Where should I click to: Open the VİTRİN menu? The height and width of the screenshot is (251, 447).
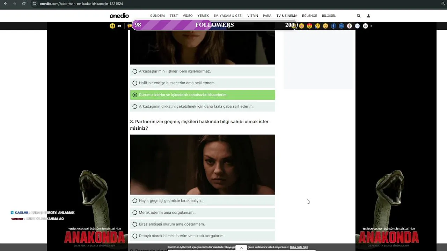pos(252,16)
